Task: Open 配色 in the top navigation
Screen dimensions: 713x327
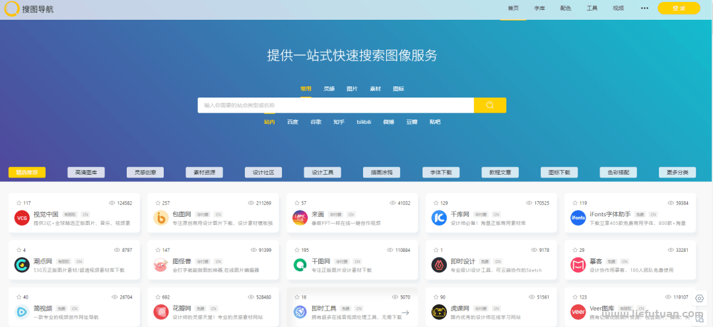Action: (x=566, y=8)
